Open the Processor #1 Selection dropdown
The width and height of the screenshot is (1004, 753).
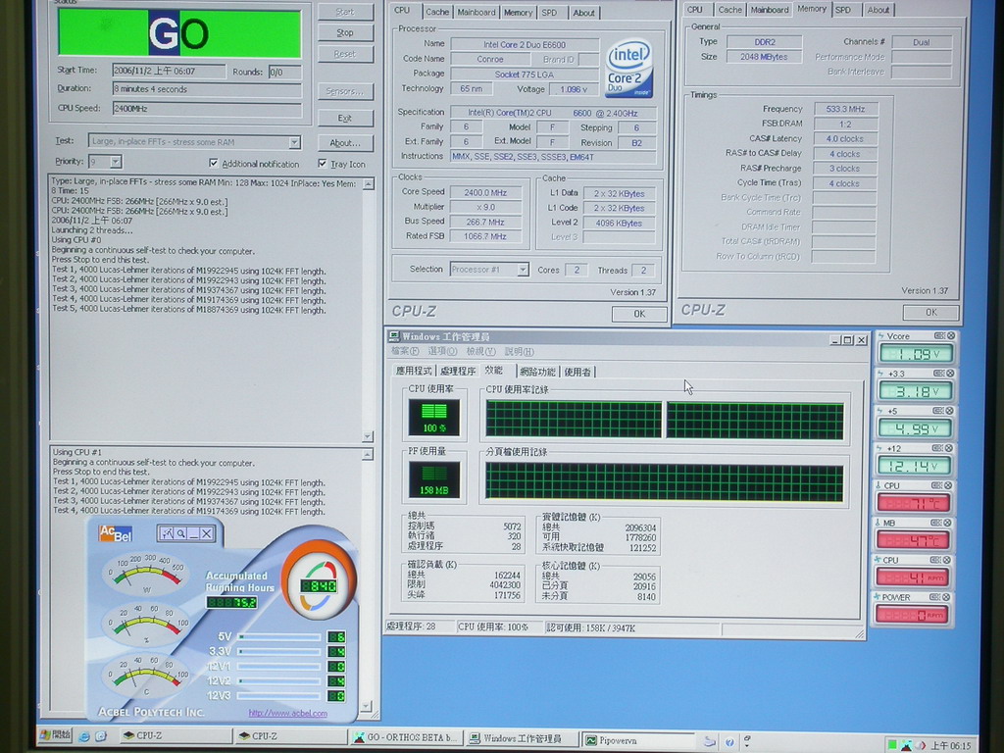point(523,270)
